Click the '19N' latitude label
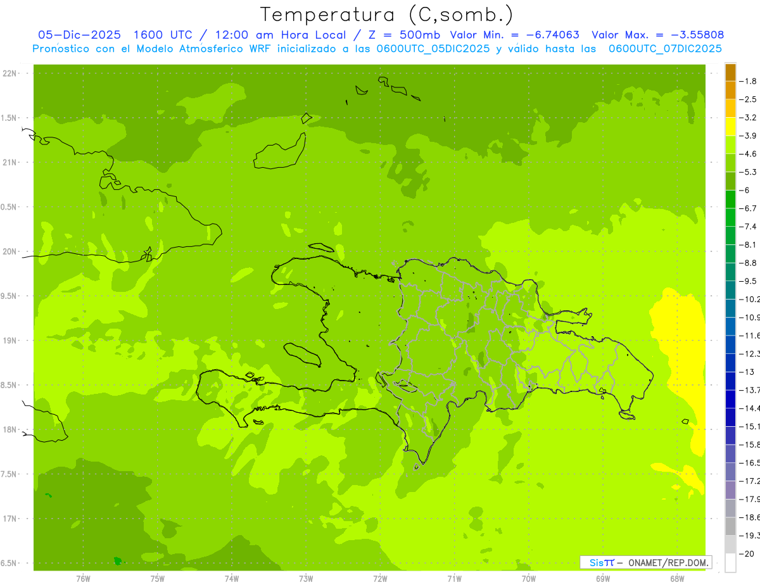Image resolution: width=760 pixels, height=587 pixels. pos(9,341)
